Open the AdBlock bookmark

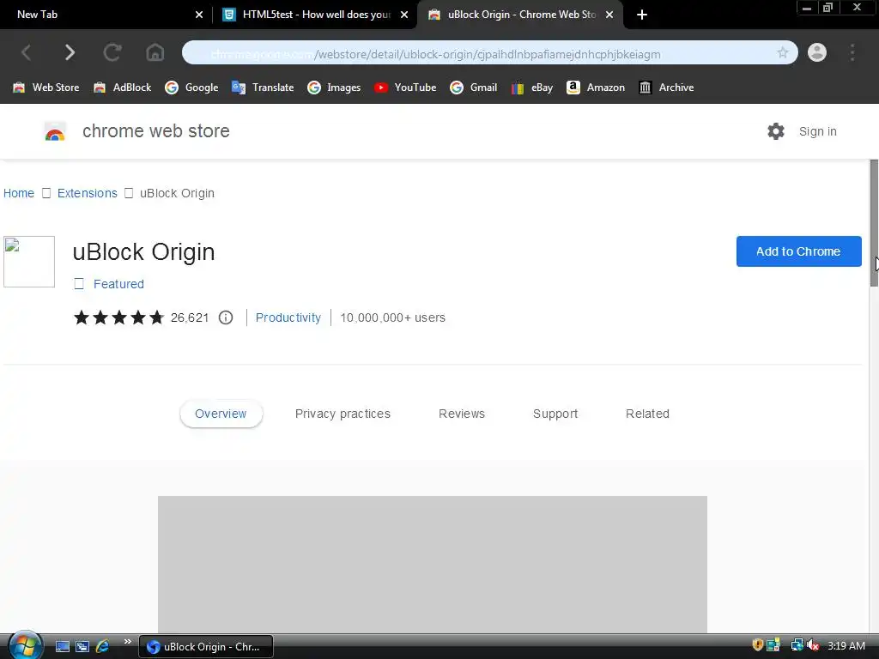(x=123, y=88)
